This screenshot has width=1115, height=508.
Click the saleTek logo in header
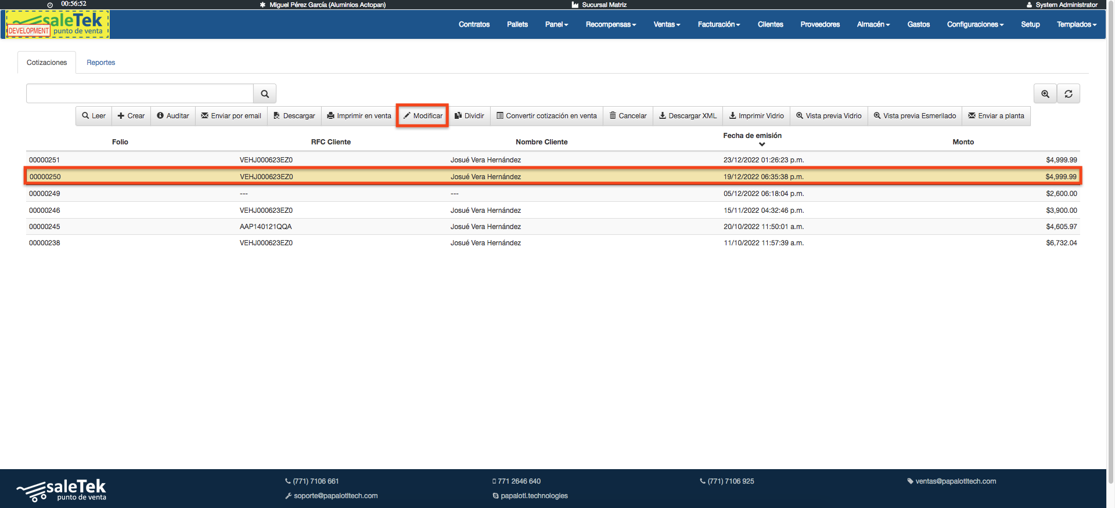click(57, 24)
